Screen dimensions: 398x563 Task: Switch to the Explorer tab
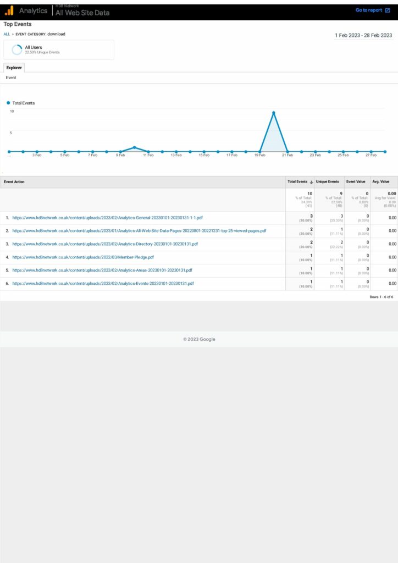tap(14, 68)
